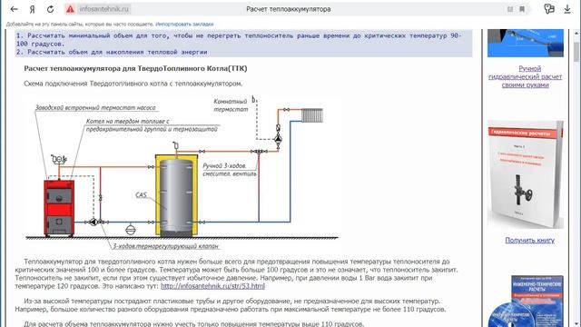Click the hint text Добавляйте на эту панель сайты
Viewport: 581px width, 327px height.
click(x=80, y=25)
